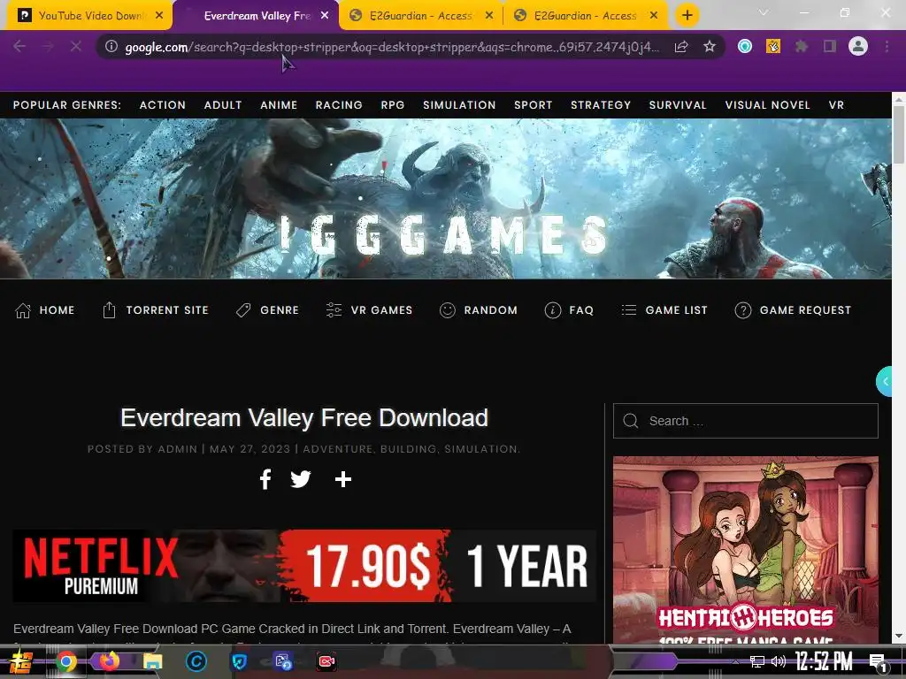The image size is (906, 679).
Task: Share post on Twitter
Action: pos(301,479)
